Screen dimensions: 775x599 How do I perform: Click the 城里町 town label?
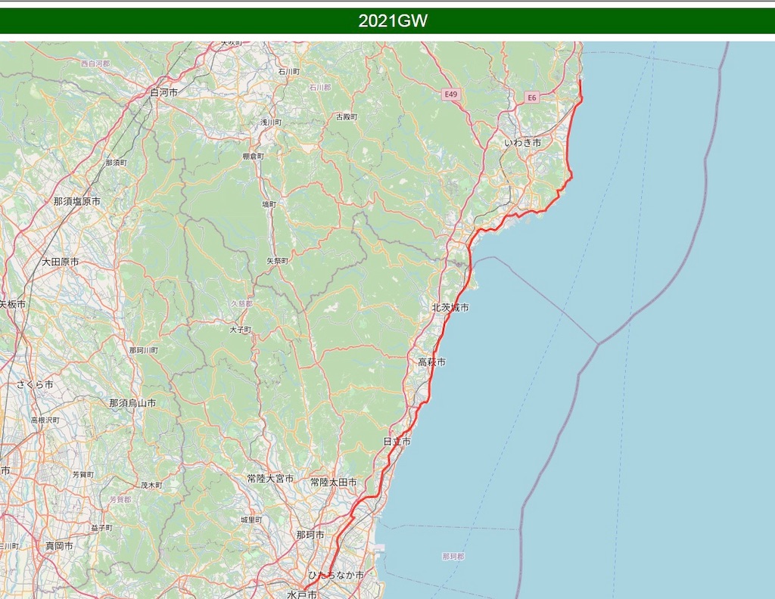pos(251,520)
